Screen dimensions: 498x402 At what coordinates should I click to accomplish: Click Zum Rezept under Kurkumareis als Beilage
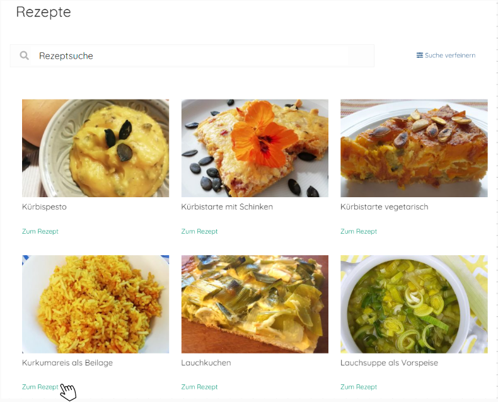tap(40, 387)
